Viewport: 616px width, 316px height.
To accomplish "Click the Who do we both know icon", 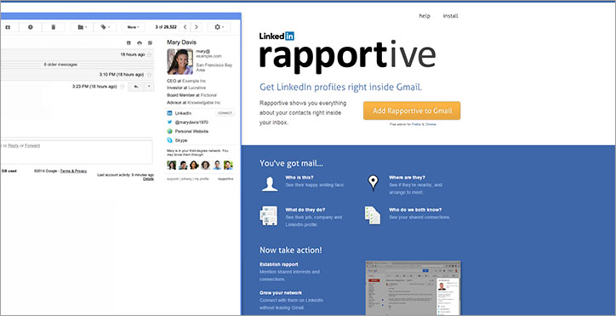I will (x=373, y=215).
